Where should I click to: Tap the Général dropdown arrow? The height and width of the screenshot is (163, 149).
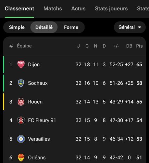tap(140, 27)
